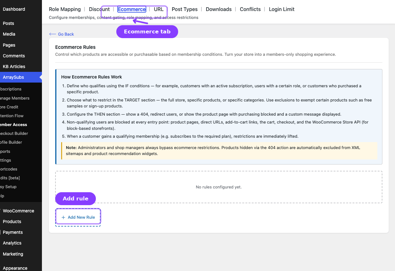Open the Login Limit tab
The height and width of the screenshot is (271, 395).
(282, 9)
